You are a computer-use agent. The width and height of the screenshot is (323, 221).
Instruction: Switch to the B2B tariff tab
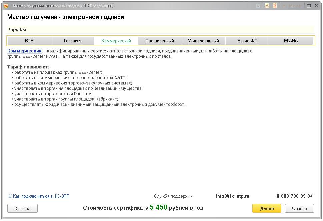29,41
